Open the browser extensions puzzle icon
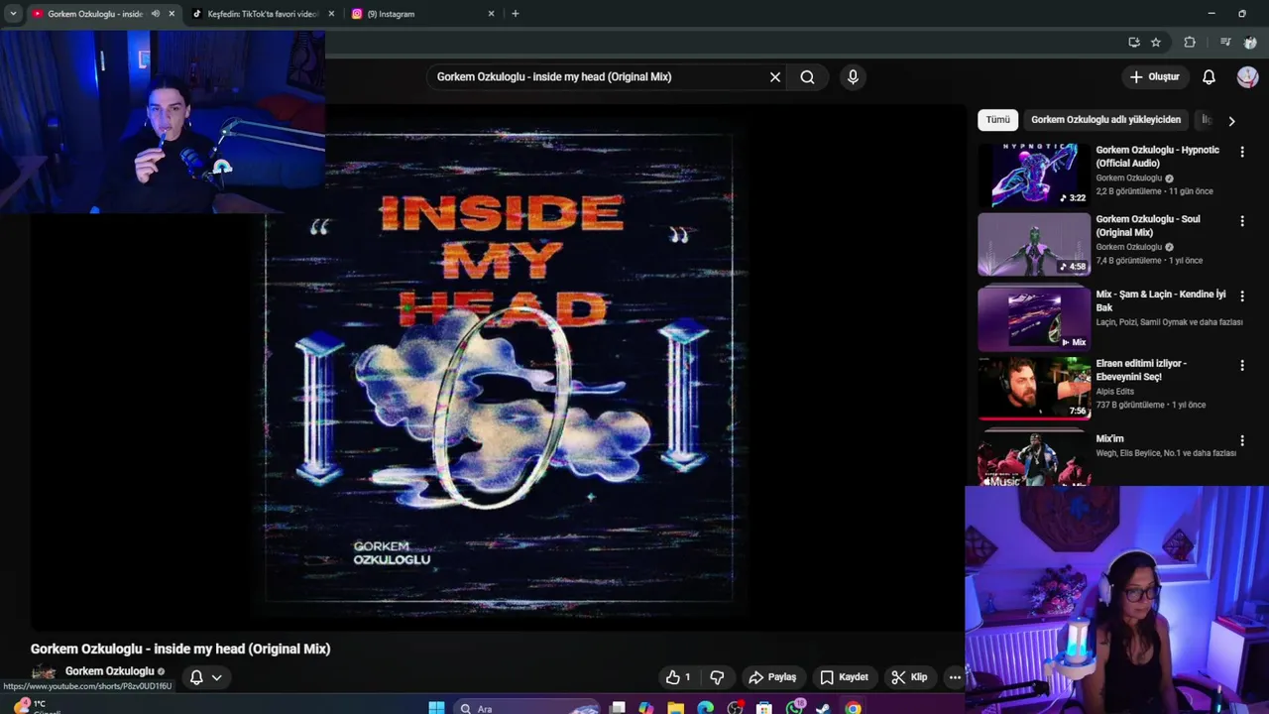This screenshot has height=714, width=1269. pyautogui.click(x=1190, y=43)
